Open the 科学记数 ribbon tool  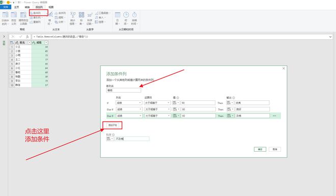[x=90, y=18]
